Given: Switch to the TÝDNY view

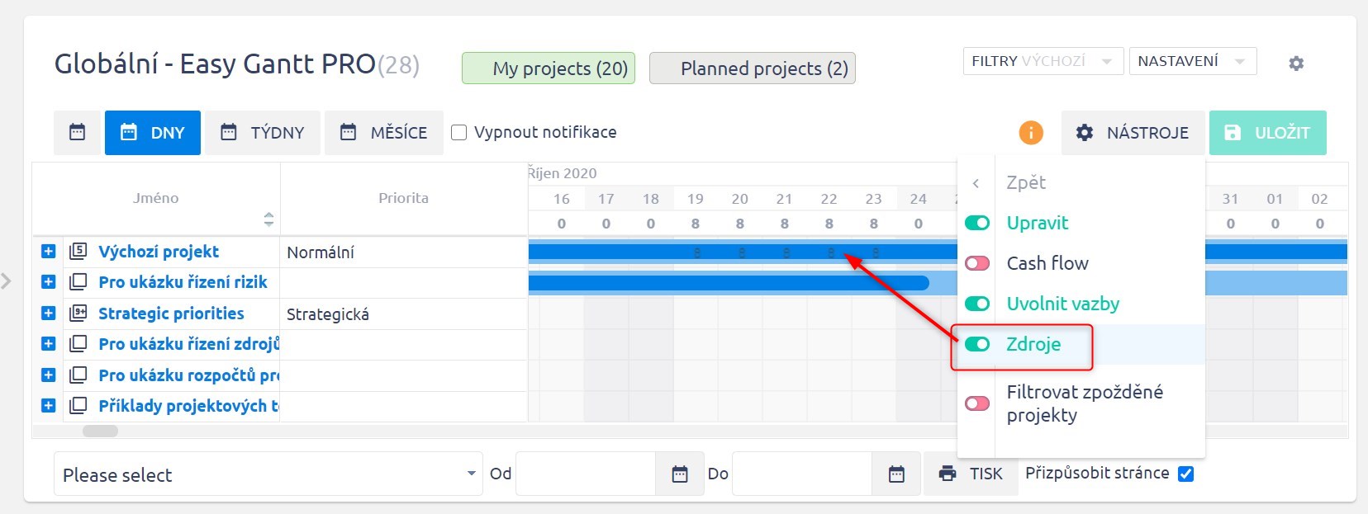Looking at the screenshot, I should pyautogui.click(x=263, y=133).
